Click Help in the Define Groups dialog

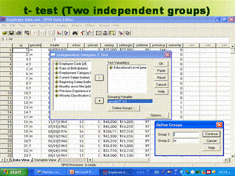(x=212, y=148)
